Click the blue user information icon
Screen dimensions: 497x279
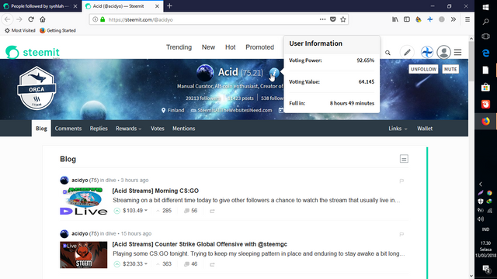pos(274,73)
